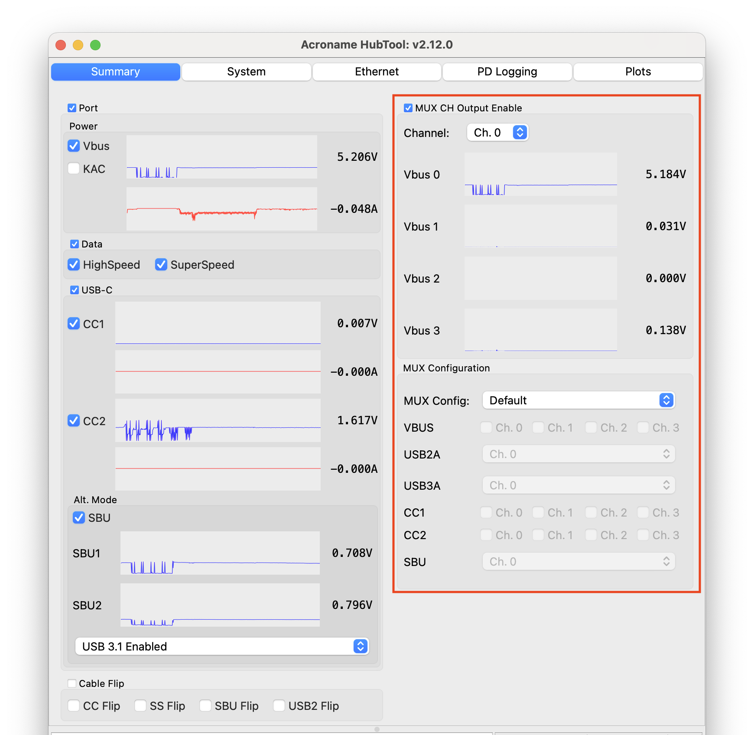Screen dimensions: 754x735
Task: Open the Ethernet tab
Action: (x=377, y=72)
